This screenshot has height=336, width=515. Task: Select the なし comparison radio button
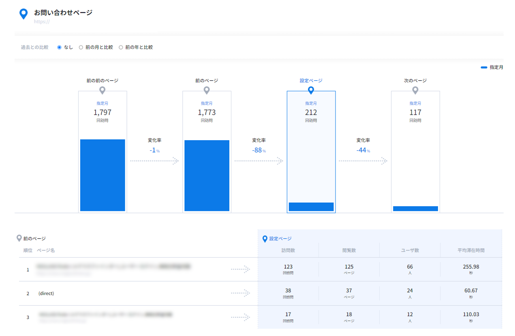(x=60, y=47)
